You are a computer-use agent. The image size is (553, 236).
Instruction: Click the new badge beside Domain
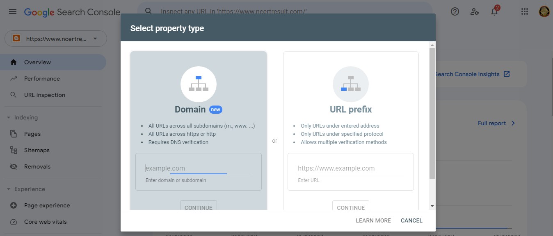click(216, 110)
